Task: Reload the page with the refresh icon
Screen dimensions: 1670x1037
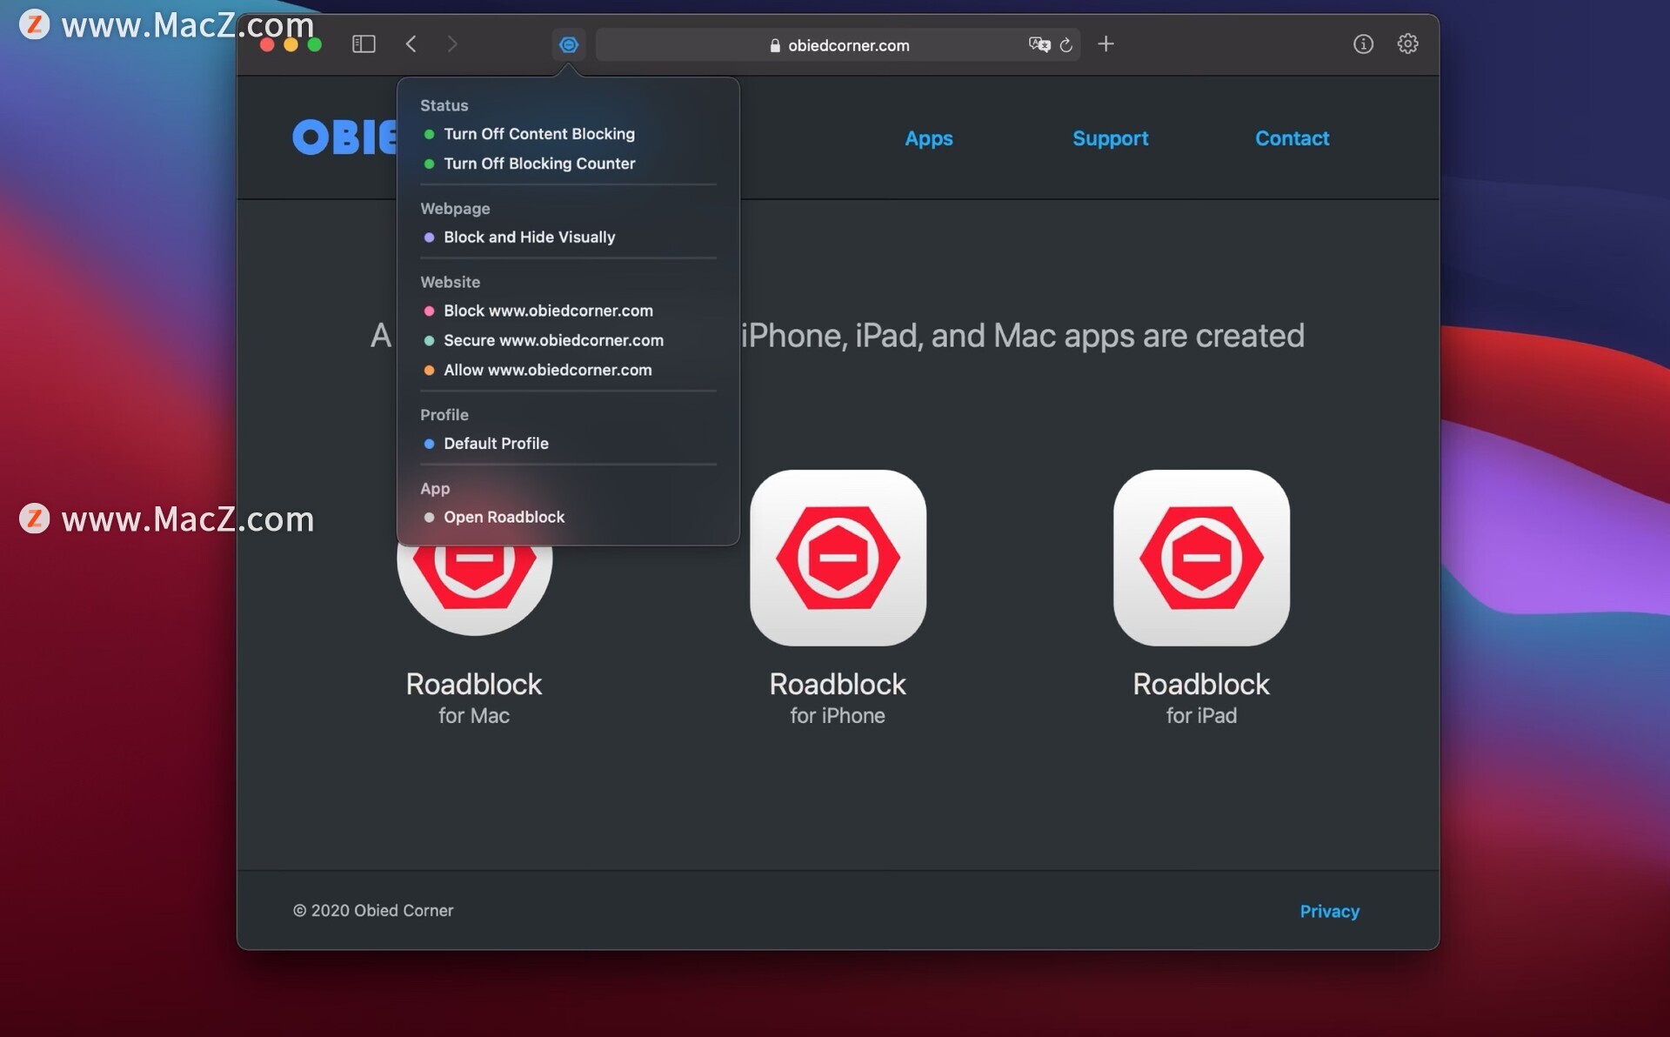Action: (x=1066, y=44)
